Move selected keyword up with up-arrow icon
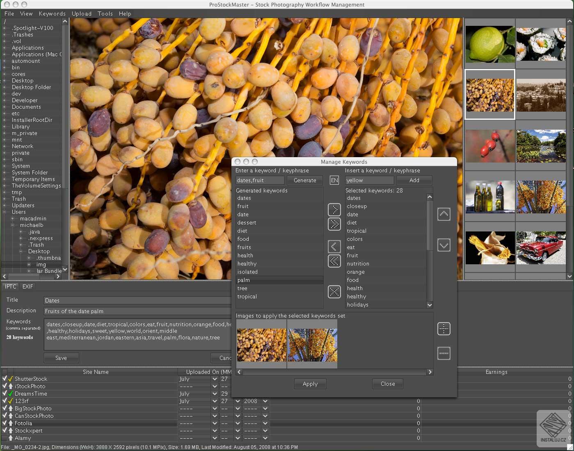 coord(444,214)
